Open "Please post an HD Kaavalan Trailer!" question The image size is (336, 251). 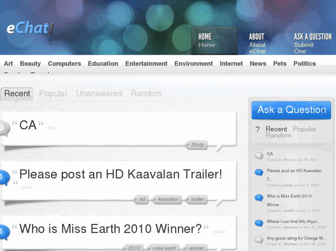(121, 174)
